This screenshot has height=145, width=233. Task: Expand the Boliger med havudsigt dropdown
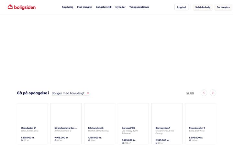coord(71,93)
